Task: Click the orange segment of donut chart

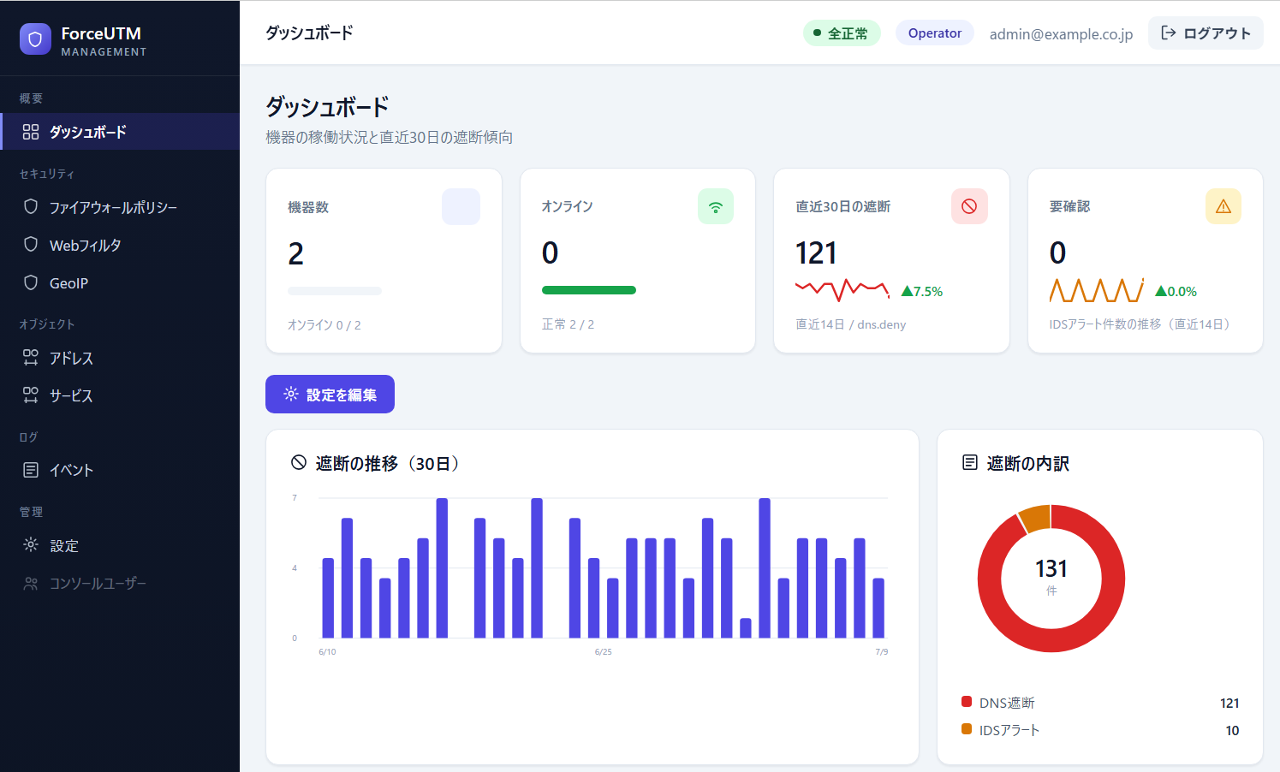Action: coord(1034,519)
